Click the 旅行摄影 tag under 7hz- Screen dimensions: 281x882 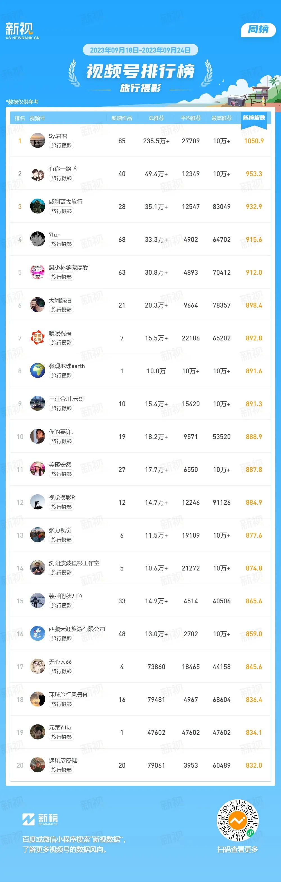pyautogui.click(x=61, y=244)
